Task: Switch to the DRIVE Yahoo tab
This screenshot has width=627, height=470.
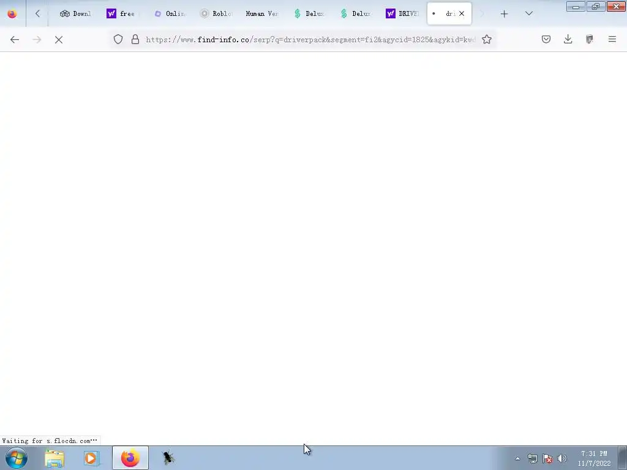Action: (x=402, y=13)
